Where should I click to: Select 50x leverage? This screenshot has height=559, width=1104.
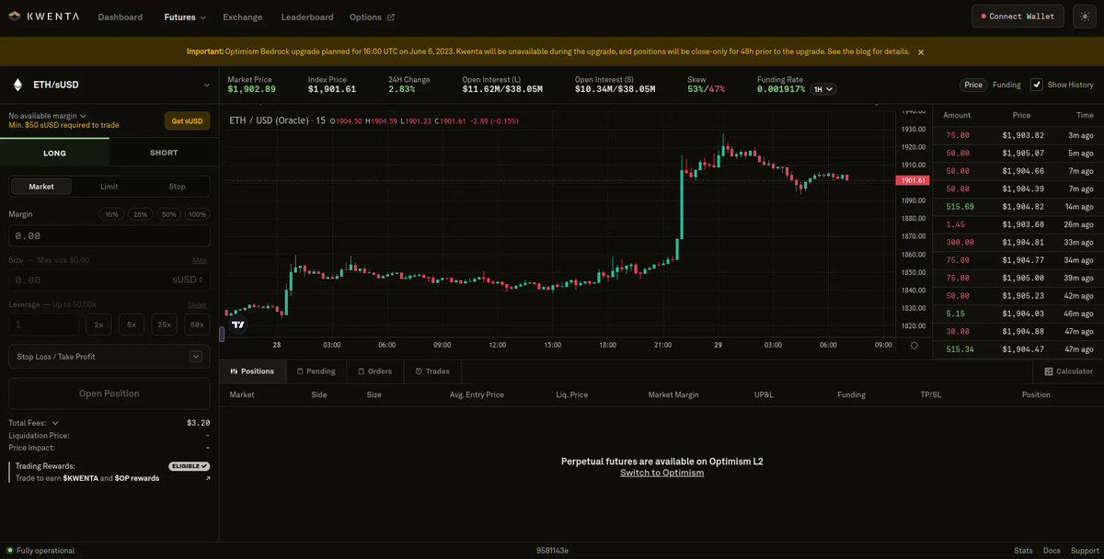click(197, 325)
